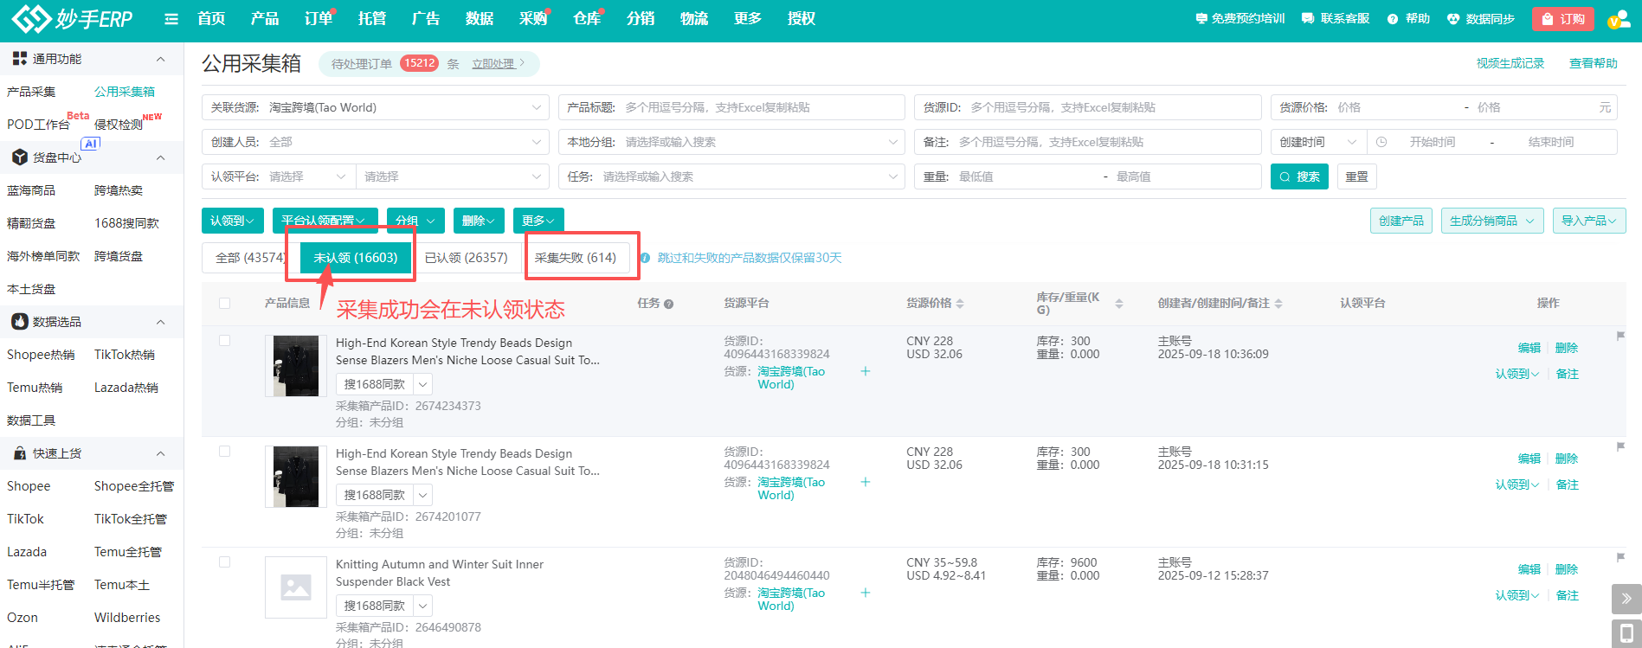1642x648 pixels.
Task: Click the plus icon in Knitting Vest row
Action: tap(865, 593)
